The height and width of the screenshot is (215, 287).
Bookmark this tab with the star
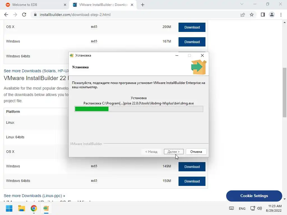coord(252,15)
